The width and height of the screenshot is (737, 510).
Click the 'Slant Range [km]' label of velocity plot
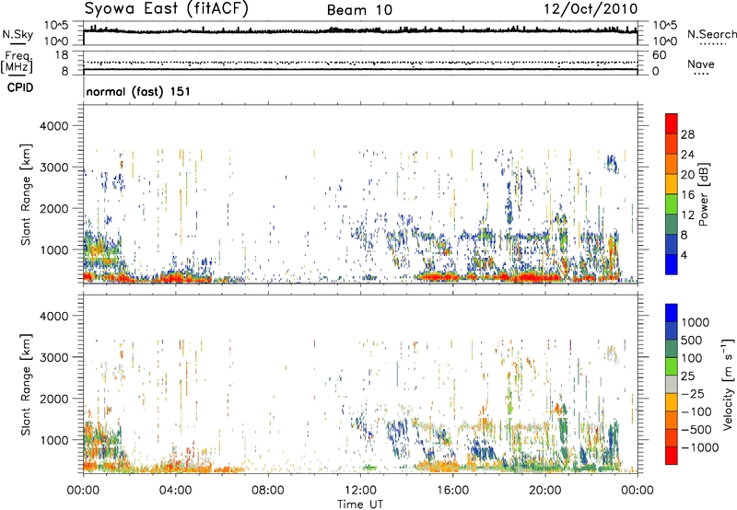26,385
